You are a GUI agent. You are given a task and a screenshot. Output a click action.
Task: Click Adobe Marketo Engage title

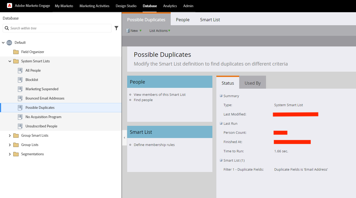pos(32,6)
